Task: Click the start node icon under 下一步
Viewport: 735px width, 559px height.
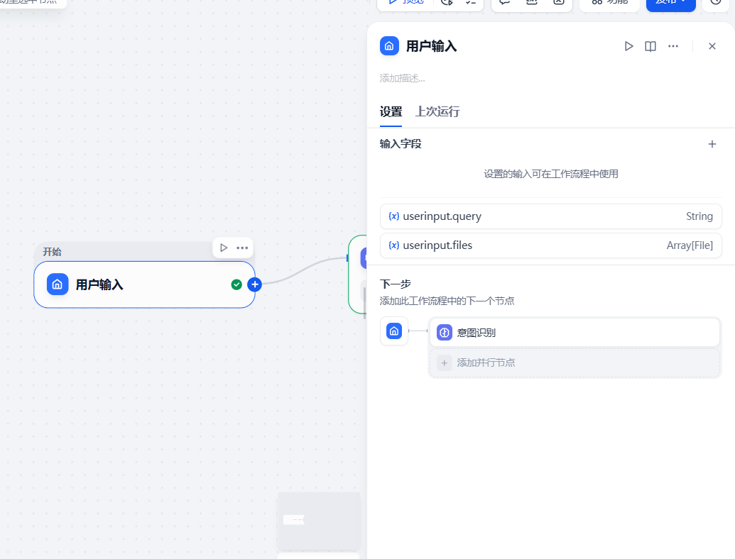Action: (x=393, y=331)
